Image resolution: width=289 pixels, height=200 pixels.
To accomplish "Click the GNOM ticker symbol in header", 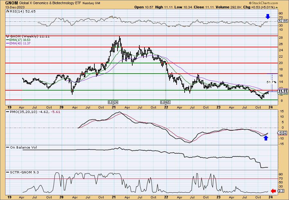I will click(12, 3).
